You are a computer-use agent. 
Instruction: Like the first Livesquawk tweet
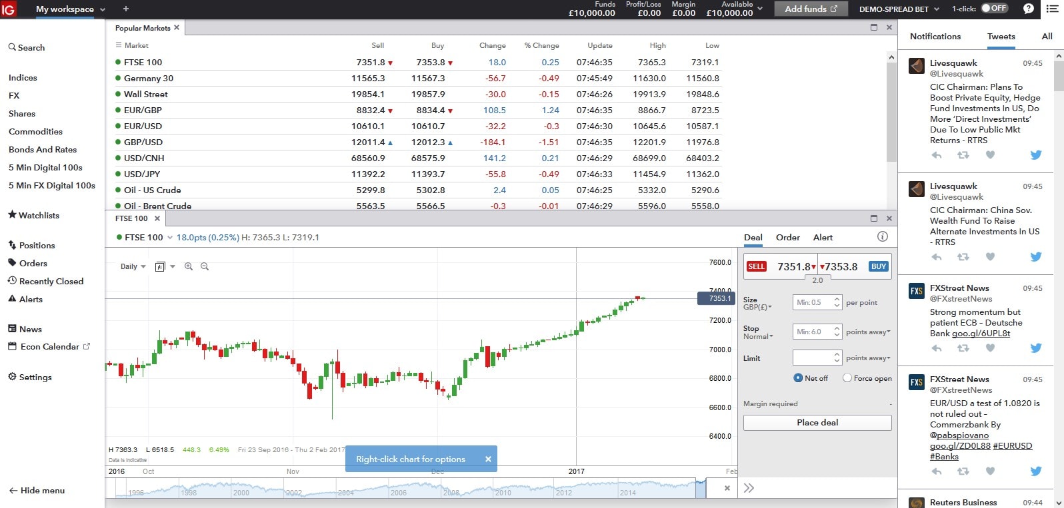[990, 155]
